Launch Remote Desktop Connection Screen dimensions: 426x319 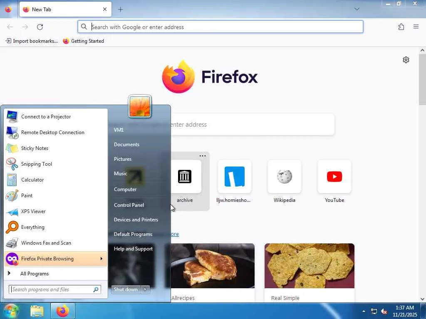coord(56,133)
